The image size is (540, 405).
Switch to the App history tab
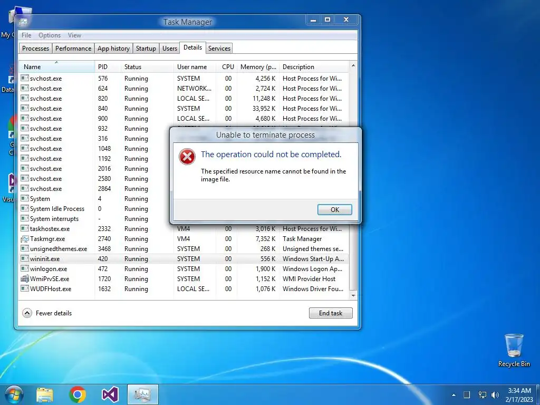coord(114,48)
